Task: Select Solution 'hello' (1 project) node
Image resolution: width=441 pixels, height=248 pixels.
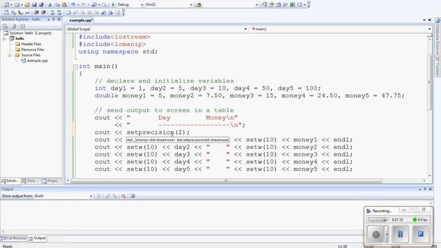Action: (x=30, y=33)
